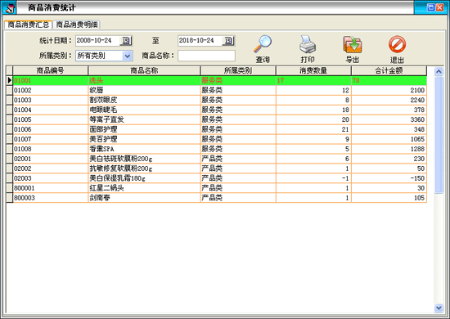The image size is (450, 319).
Task: Click the application icon in title bar
Action: click(x=9, y=7)
